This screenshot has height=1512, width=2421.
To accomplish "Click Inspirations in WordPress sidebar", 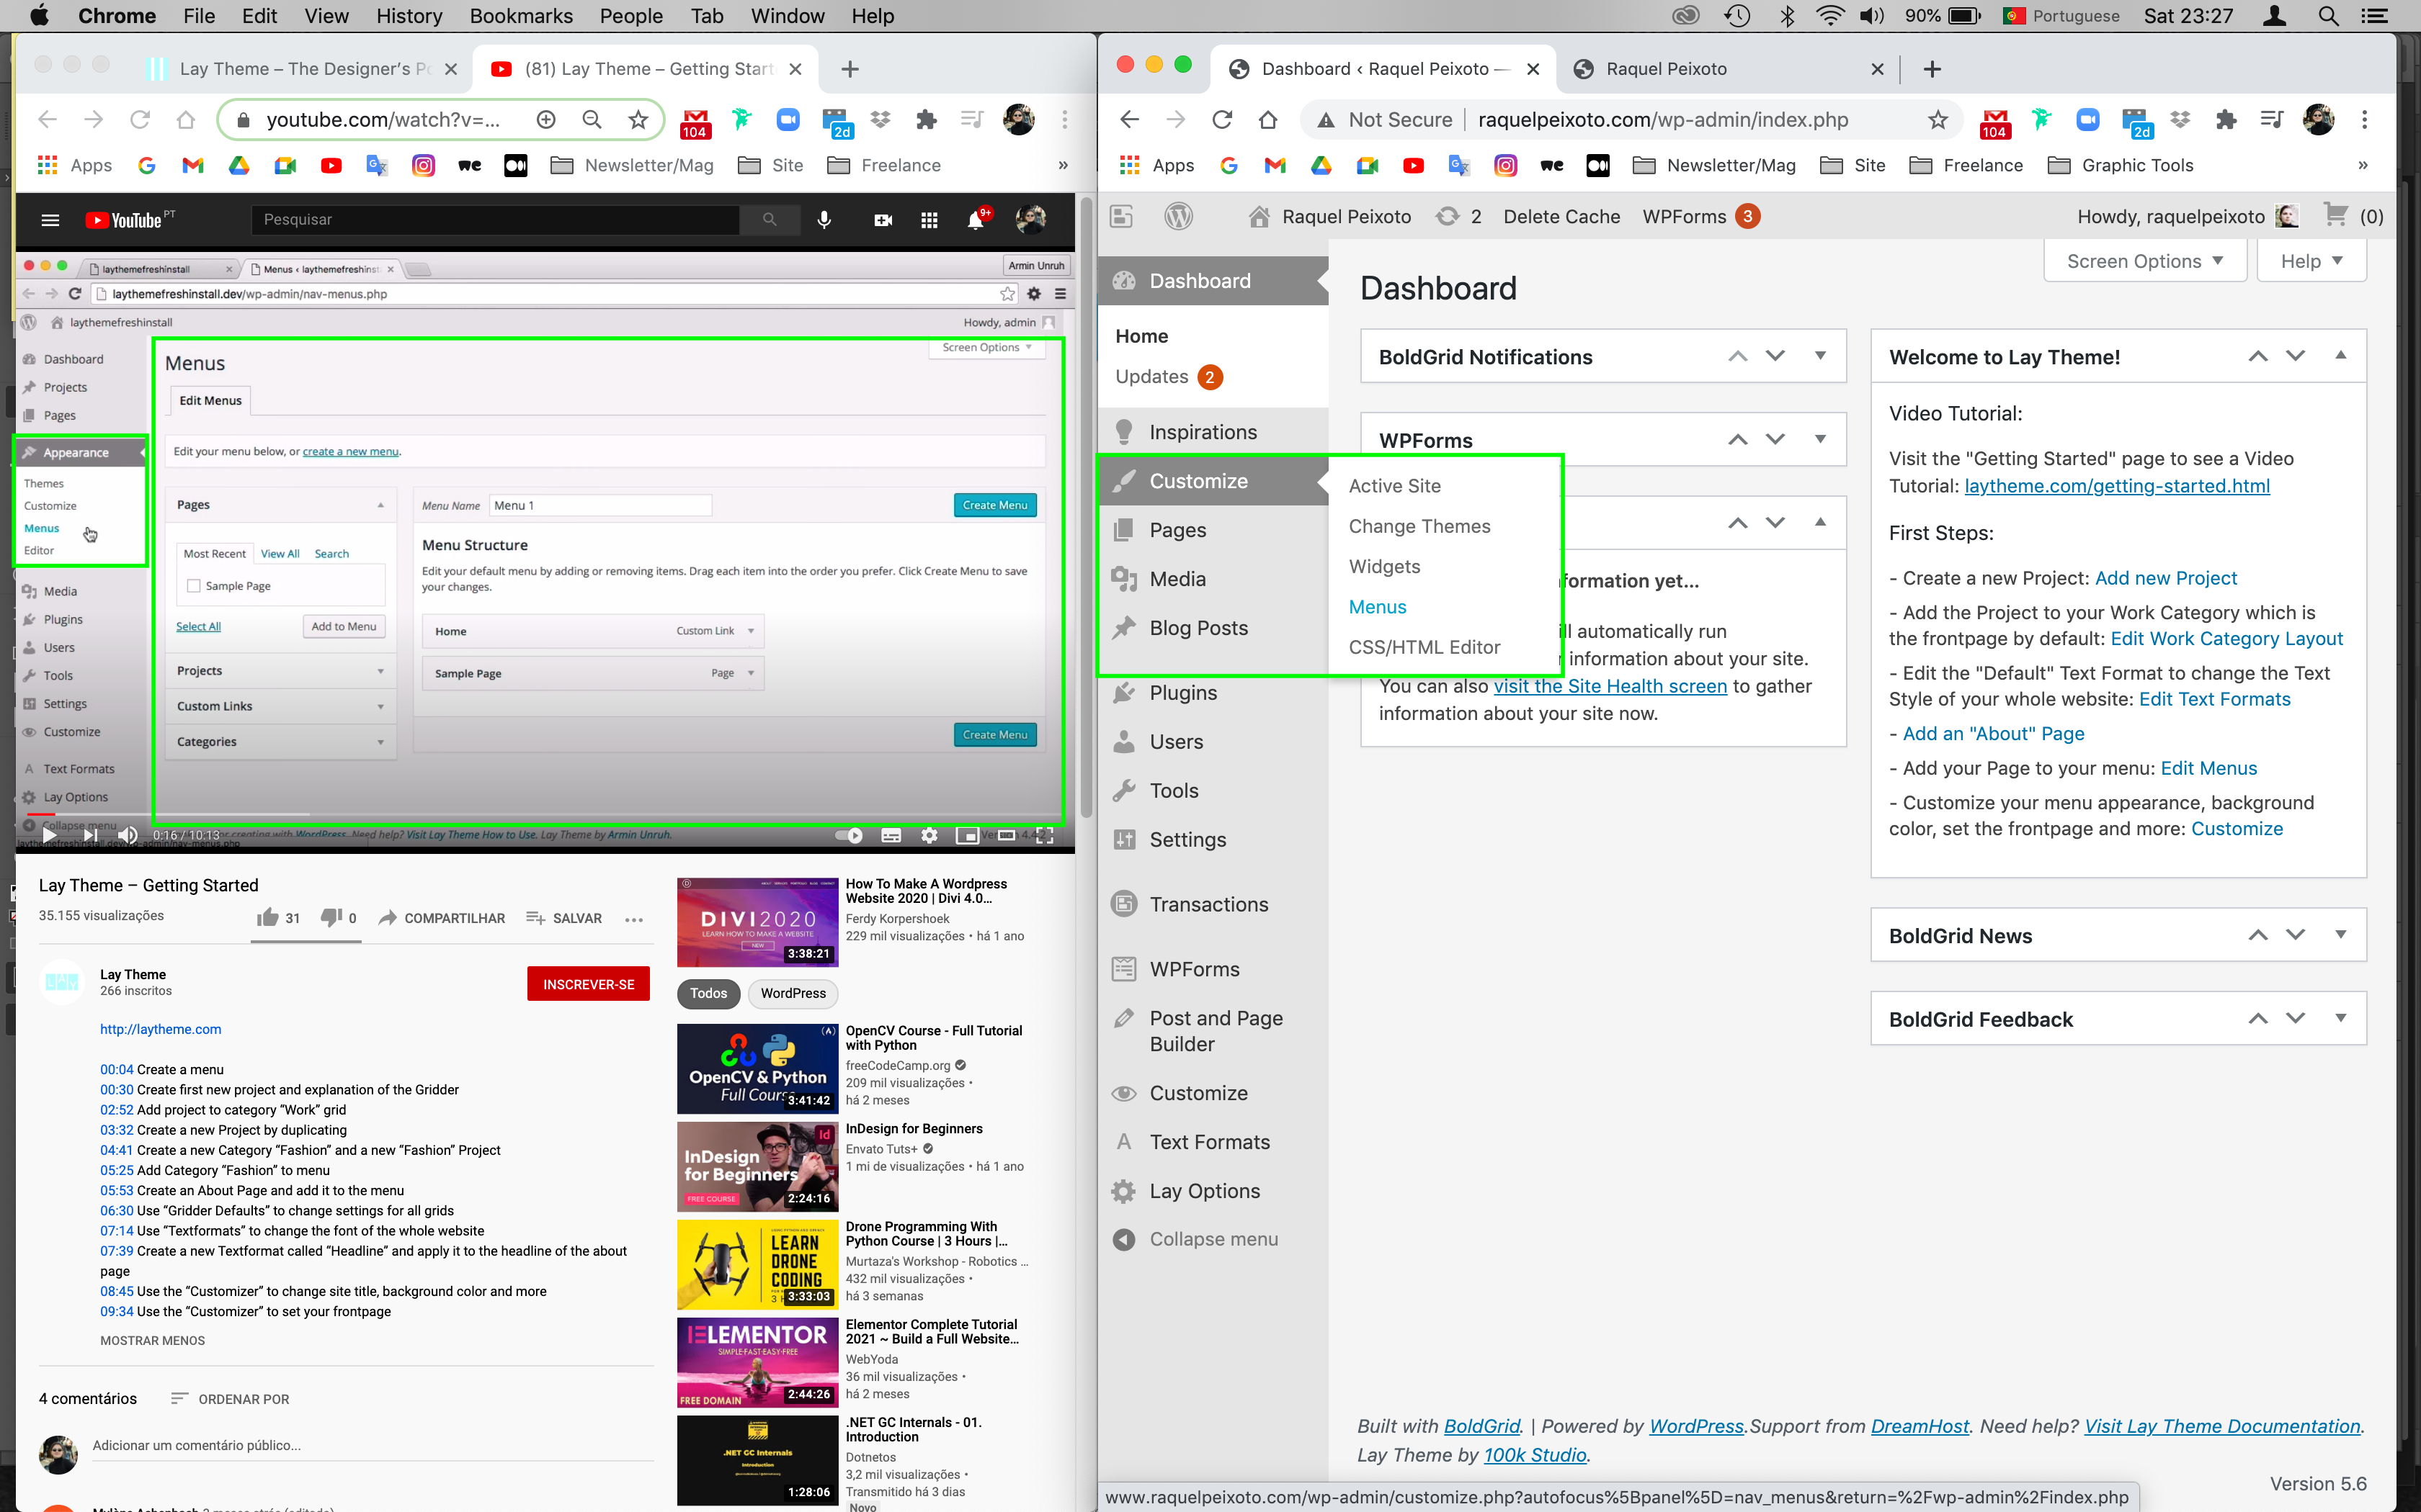I will coord(1202,432).
